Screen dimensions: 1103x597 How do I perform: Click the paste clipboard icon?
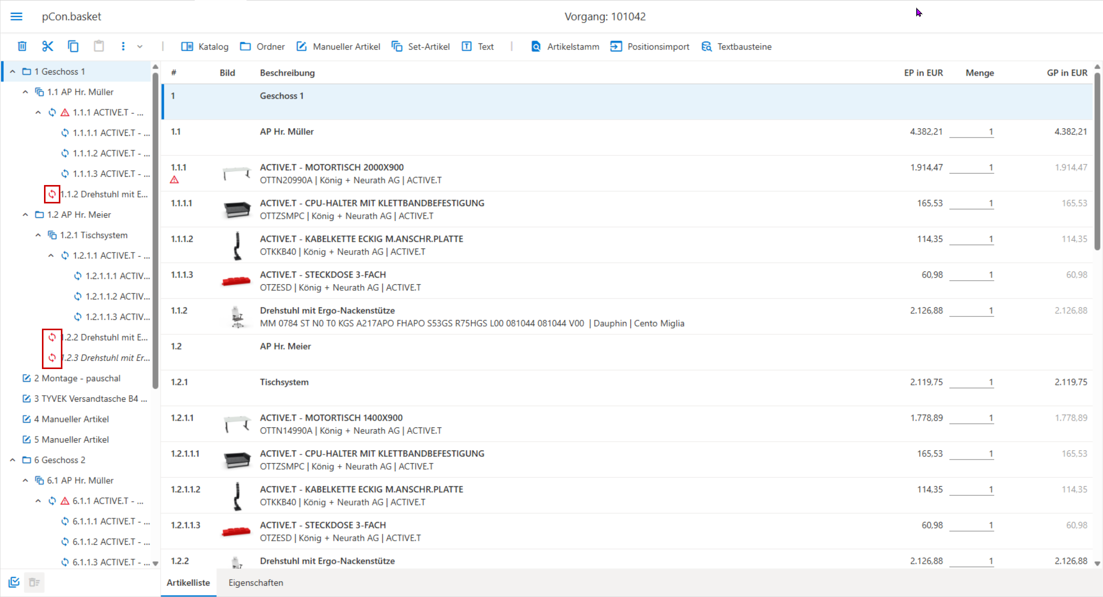click(99, 47)
